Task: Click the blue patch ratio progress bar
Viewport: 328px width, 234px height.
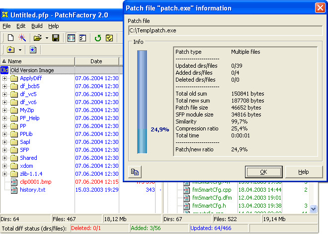Action: [142, 102]
